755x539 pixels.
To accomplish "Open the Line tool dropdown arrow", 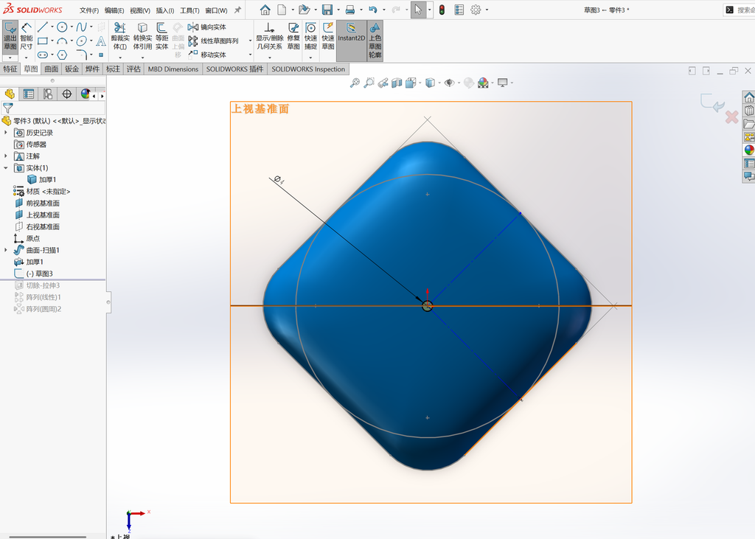I will (52, 27).
